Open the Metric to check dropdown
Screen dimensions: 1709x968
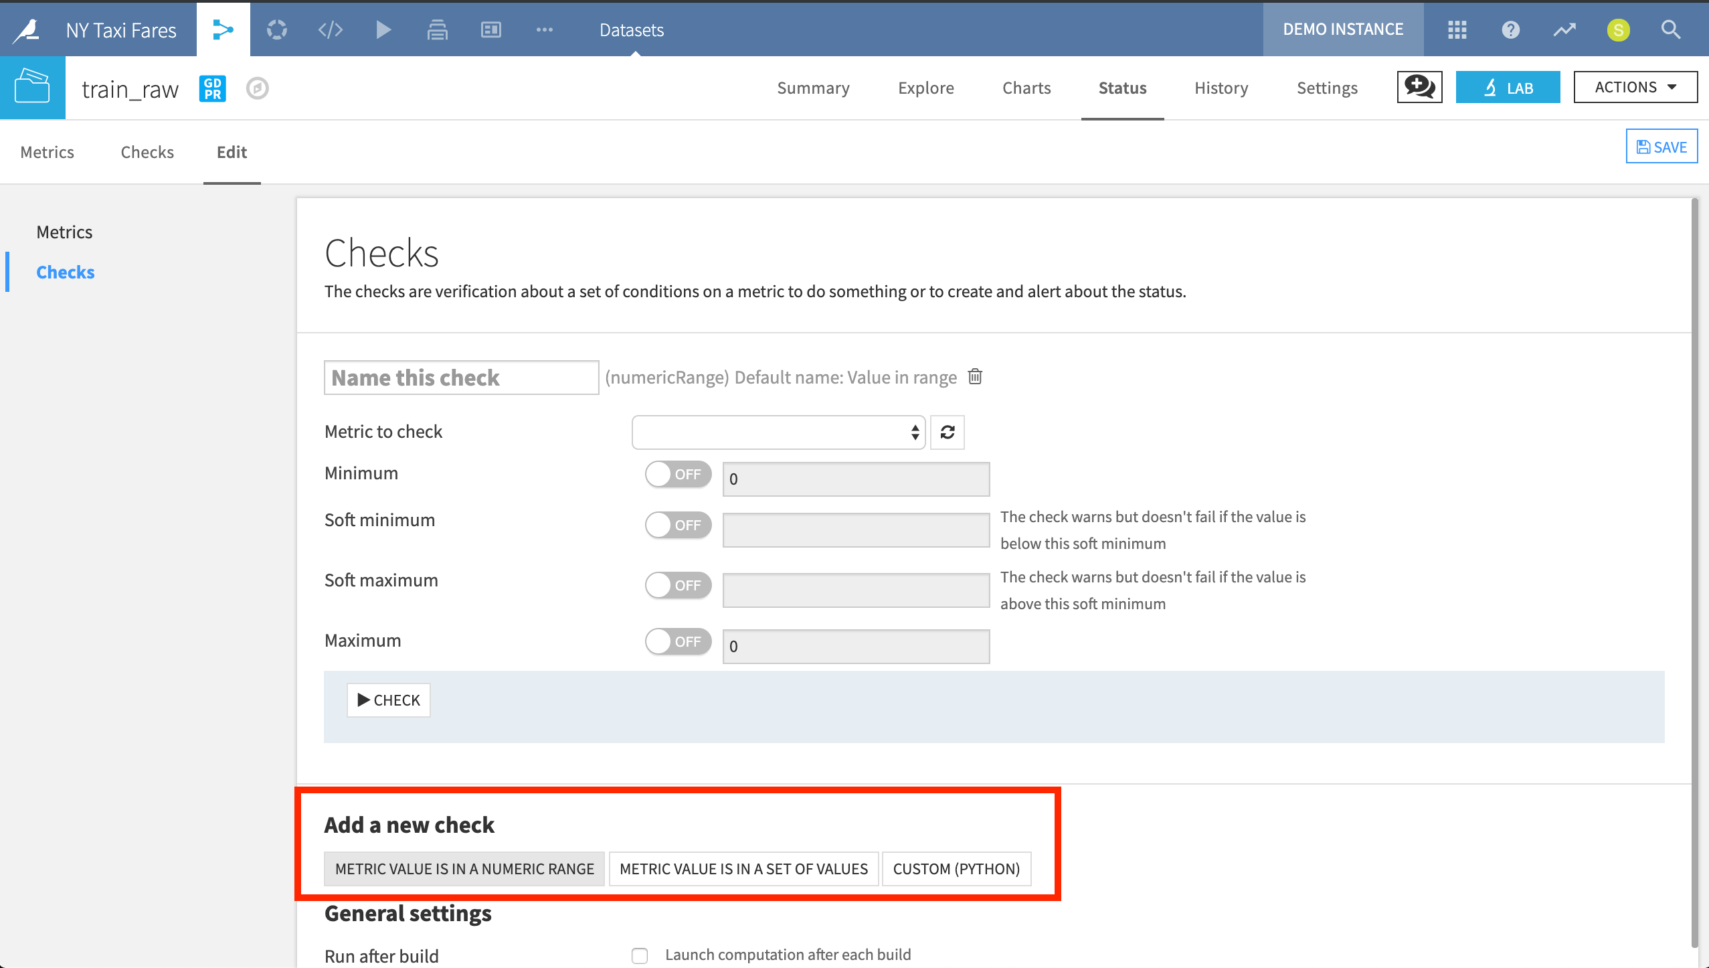coord(780,431)
